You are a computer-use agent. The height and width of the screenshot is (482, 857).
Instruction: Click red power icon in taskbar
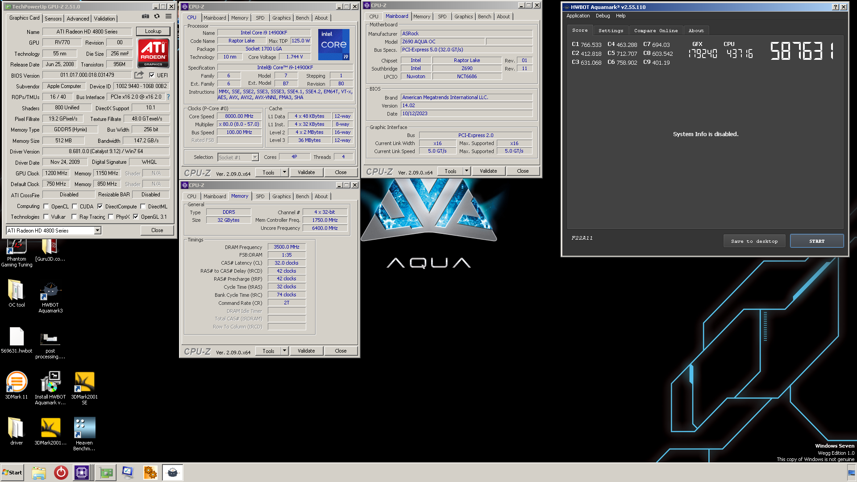tap(61, 473)
